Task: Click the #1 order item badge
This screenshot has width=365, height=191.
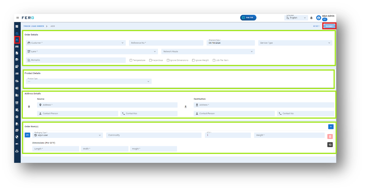Action: point(27,135)
